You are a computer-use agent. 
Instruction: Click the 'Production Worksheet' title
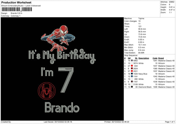(16, 2)
